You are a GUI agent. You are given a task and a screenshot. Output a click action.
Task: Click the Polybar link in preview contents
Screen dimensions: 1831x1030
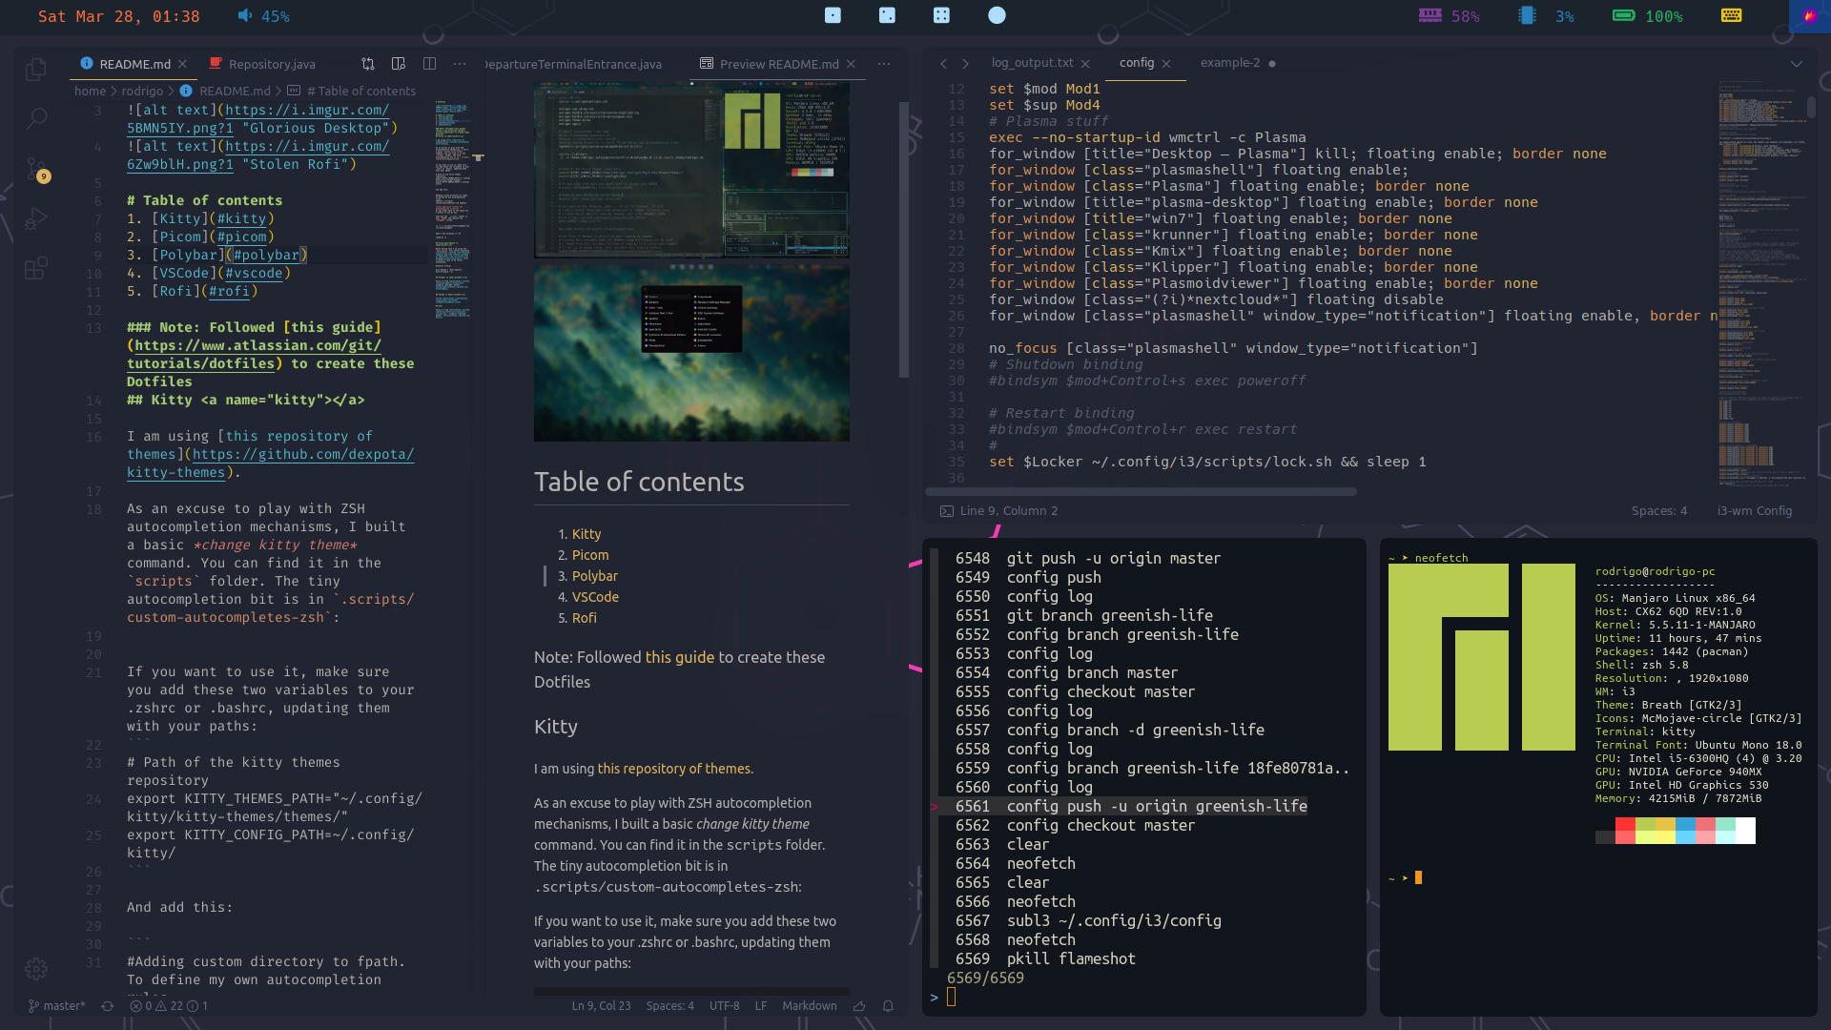(594, 576)
